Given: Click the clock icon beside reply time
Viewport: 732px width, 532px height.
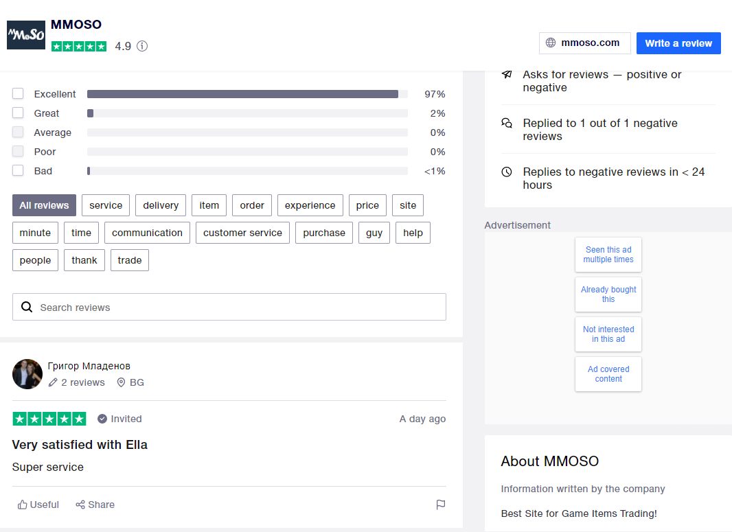Looking at the screenshot, I should tap(507, 172).
